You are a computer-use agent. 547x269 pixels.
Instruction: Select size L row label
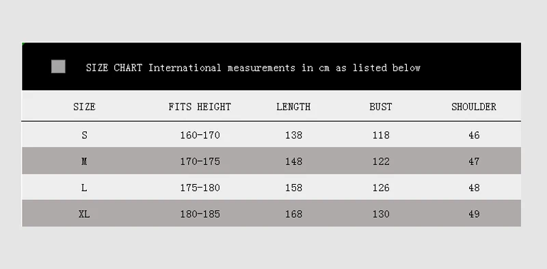tap(84, 188)
